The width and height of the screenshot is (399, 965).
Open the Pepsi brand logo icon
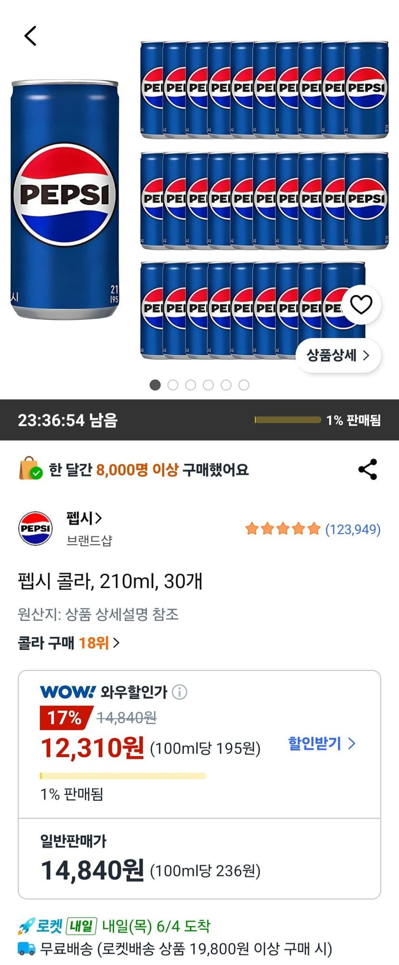(35, 528)
